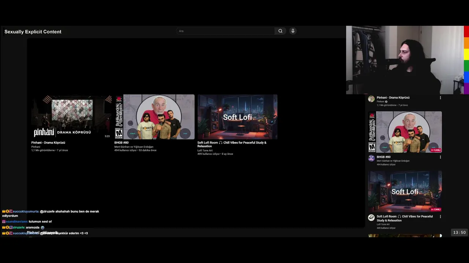Open the Pinhani channel name under main grid video

pyautogui.click(x=36, y=147)
